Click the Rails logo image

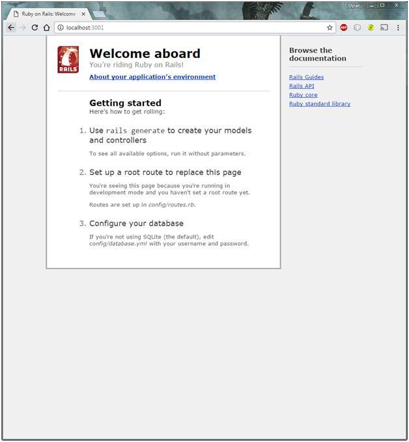(68, 60)
